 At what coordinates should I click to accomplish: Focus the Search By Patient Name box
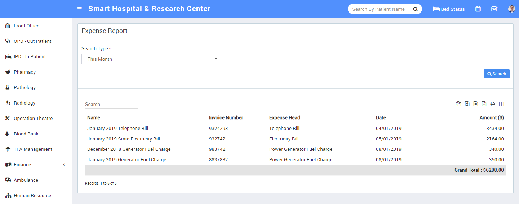[378, 9]
